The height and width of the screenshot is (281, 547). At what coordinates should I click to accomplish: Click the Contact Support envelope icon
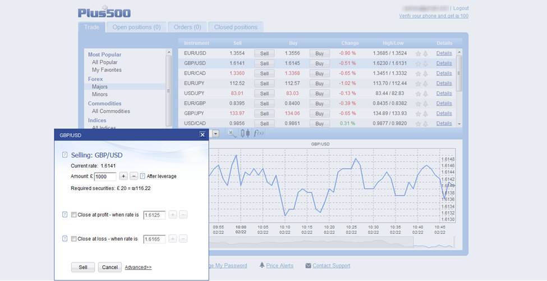pyautogui.click(x=308, y=266)
